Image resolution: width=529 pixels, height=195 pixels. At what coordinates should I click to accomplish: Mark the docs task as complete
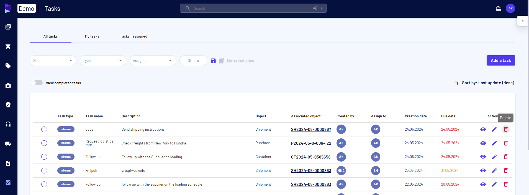44,129
